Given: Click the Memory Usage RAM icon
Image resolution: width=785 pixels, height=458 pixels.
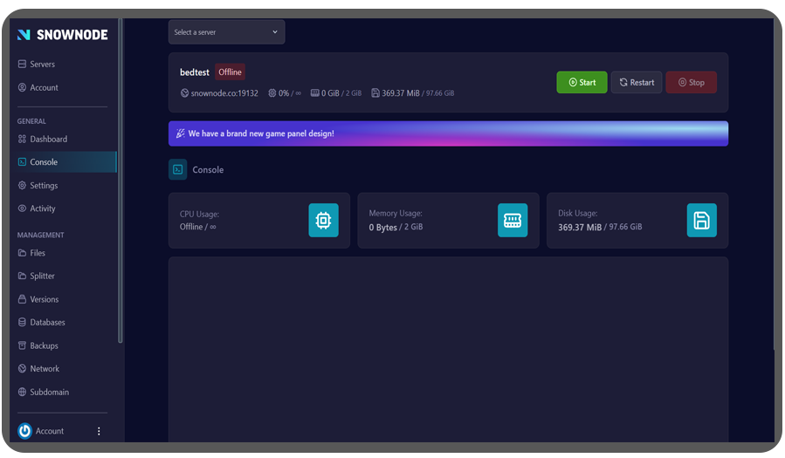Looking at the screenshot, I should click(513, 220).
